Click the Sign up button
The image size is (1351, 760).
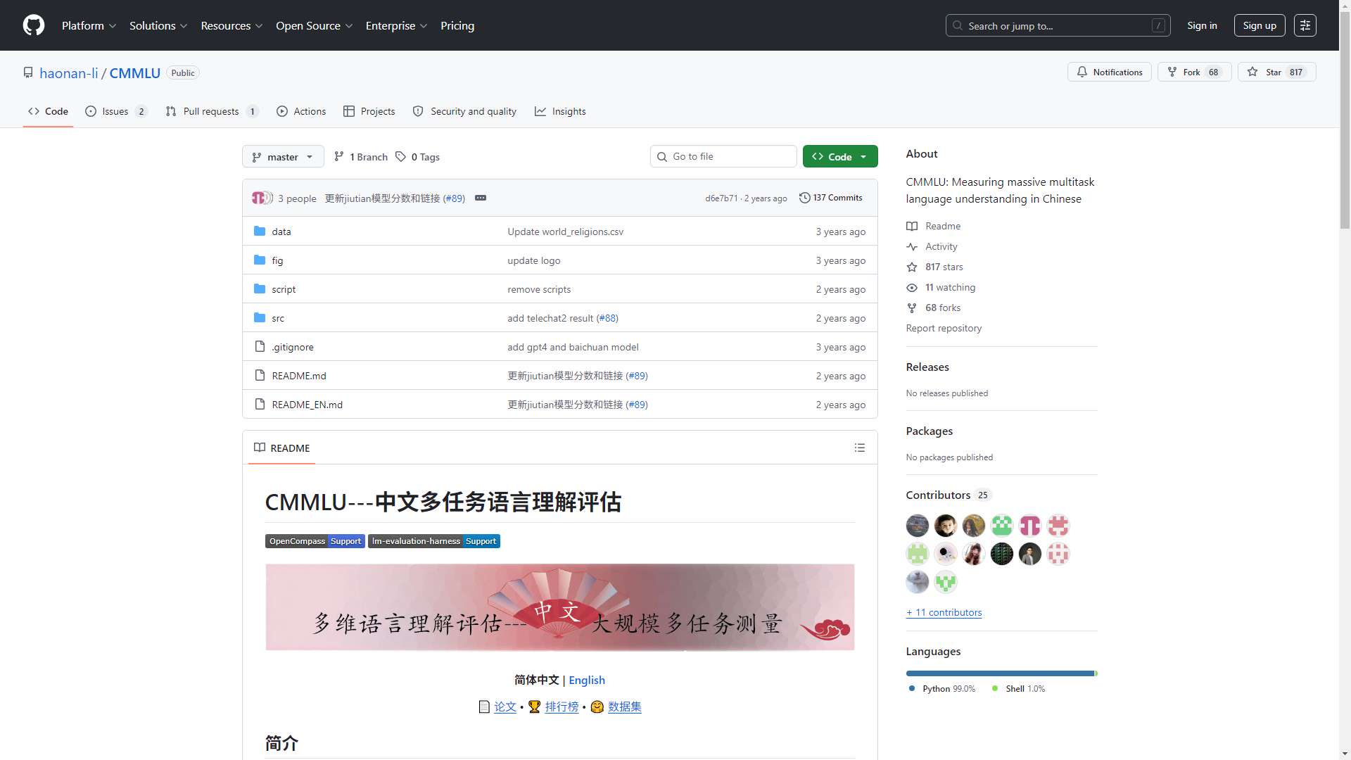coord(1260,25)
